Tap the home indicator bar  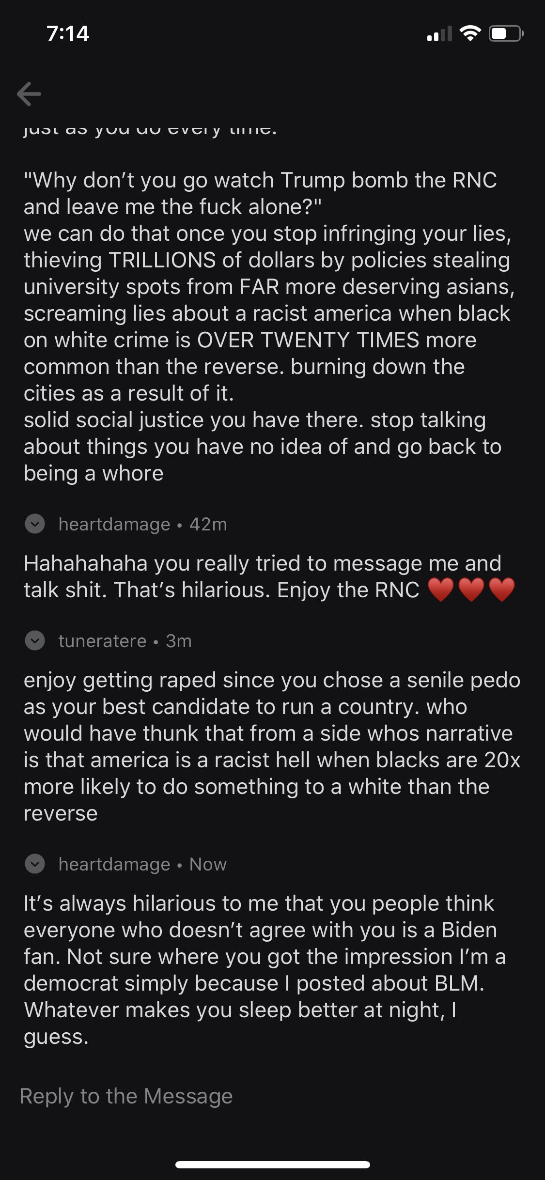pos(272,1164)
